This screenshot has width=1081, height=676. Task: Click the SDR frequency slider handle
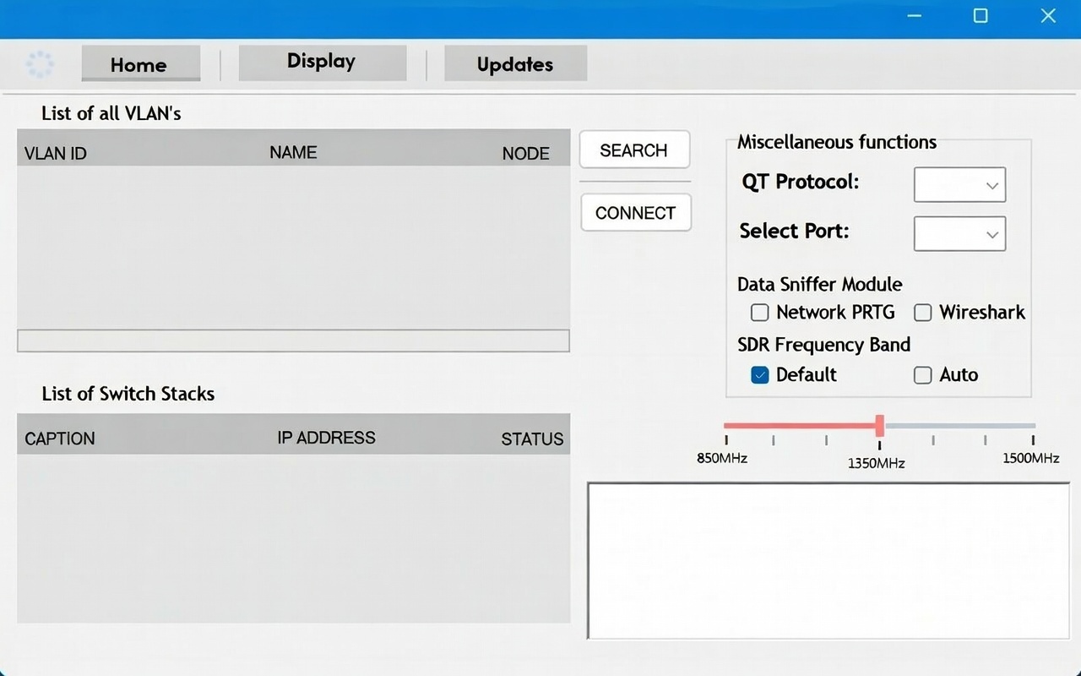(879, 425)
